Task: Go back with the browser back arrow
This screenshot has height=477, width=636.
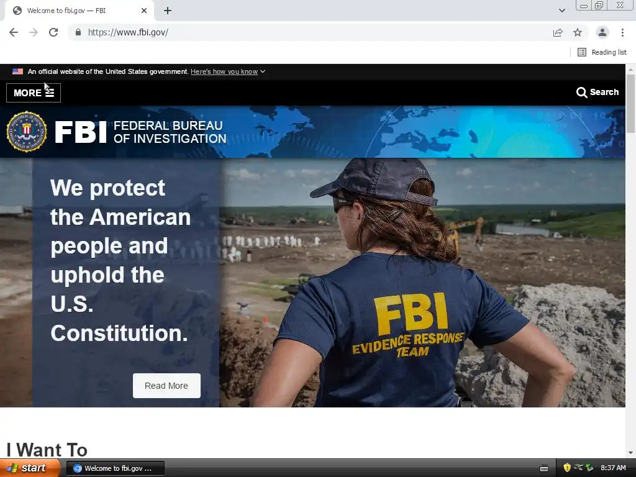Action: [x=14, y=32]
